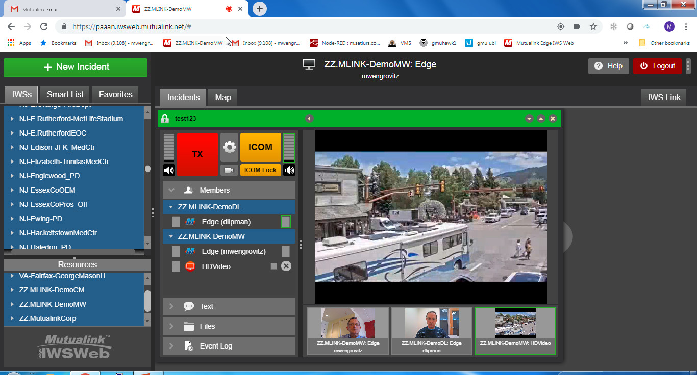The width and height of the screenshot is (697, 375).
Task: Click the location target icon in the address bar
Action: point(561,26)
